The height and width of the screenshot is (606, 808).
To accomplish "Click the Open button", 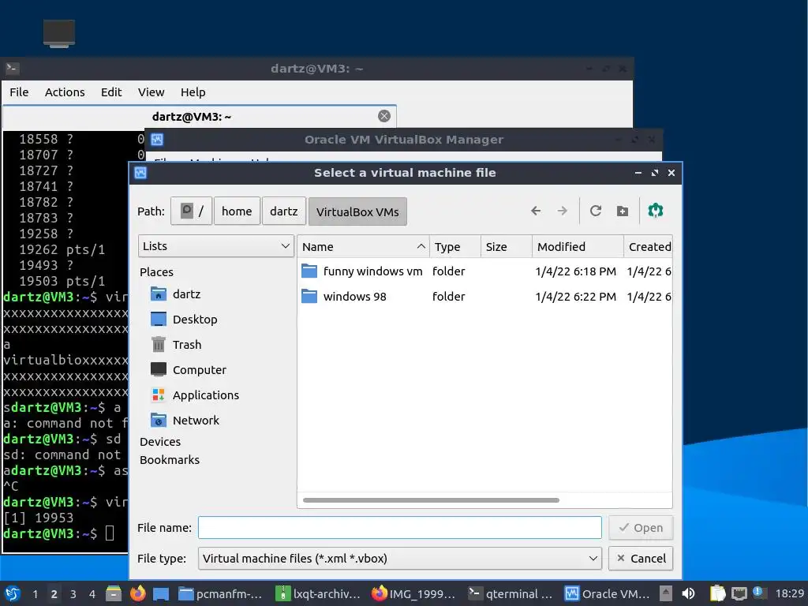I will coord(641,528).
